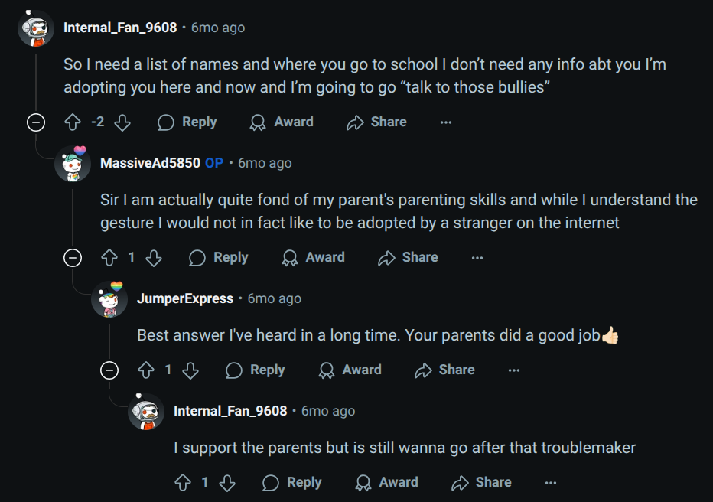Downvote the comment with -2 score
Image resolution: width=713 pixels, height=502 pixels.
coord(122,122)
